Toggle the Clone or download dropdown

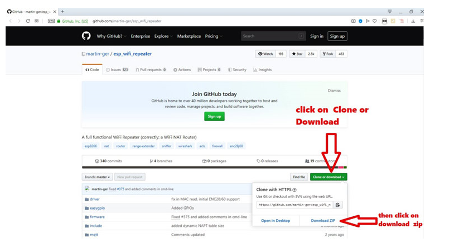tap(328, 177)
